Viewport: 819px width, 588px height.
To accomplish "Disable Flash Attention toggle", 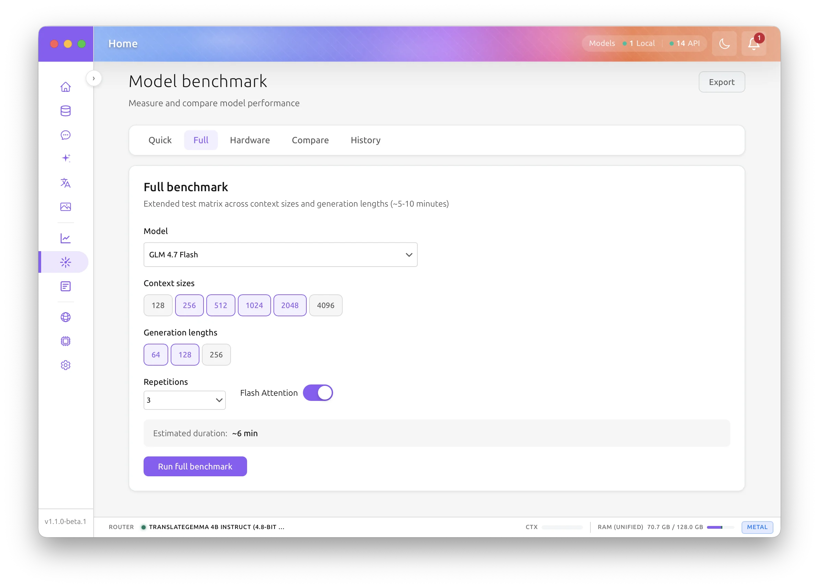I will pyautogui.click(x=318, y=393).
